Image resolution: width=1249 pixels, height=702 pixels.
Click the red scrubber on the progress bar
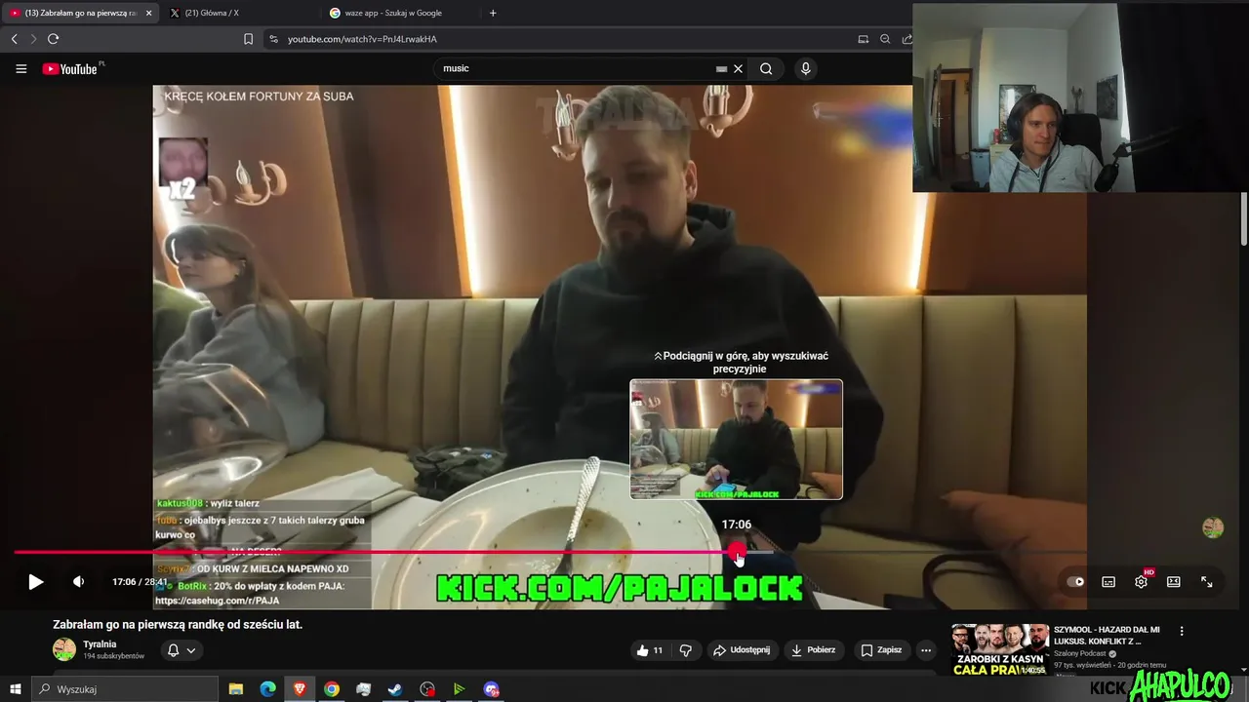[736, 553]
